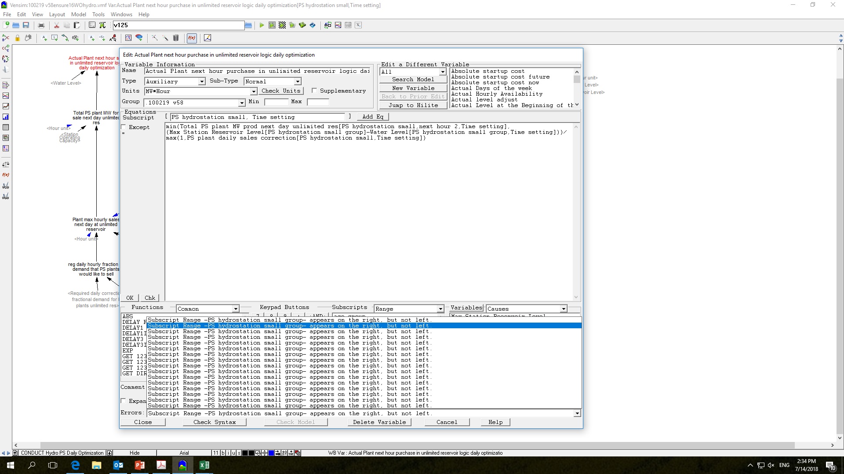Toggle the Except checkbox
Viewport: 844px width, 474px height.
(x=124, y=127)
